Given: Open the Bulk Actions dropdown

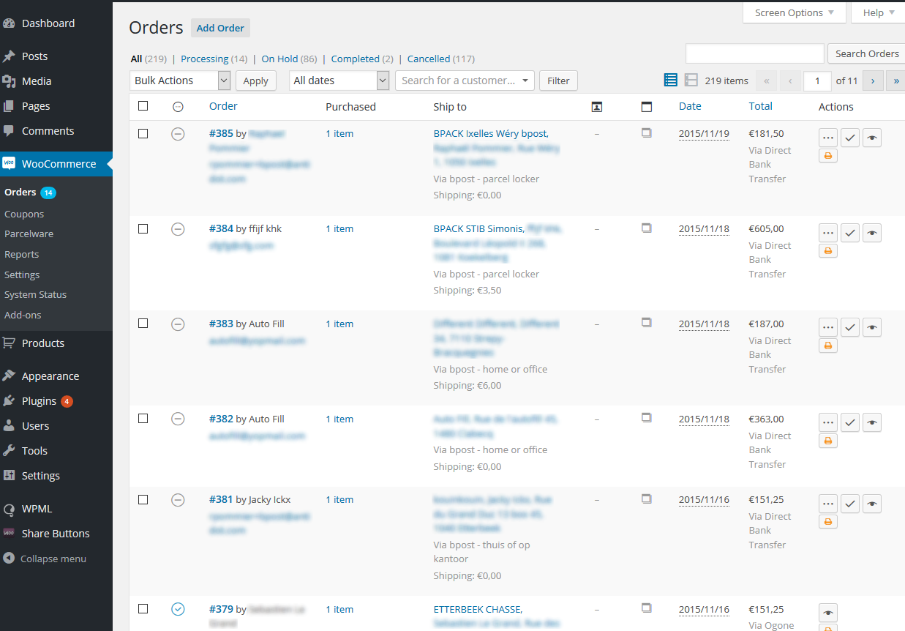Looking at the screenshot, I should pyautogui.click(x=180, y=81).
